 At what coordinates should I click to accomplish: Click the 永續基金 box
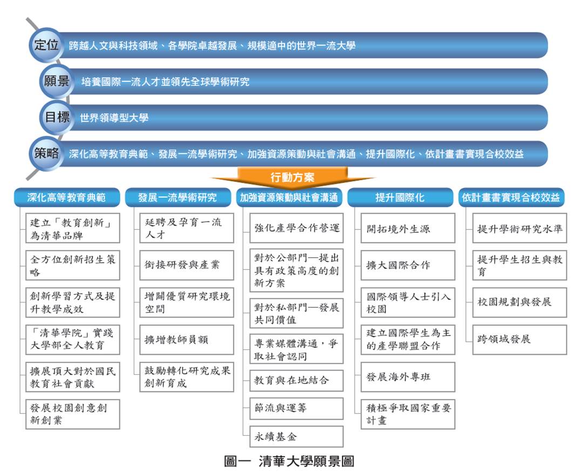[296, 437]
